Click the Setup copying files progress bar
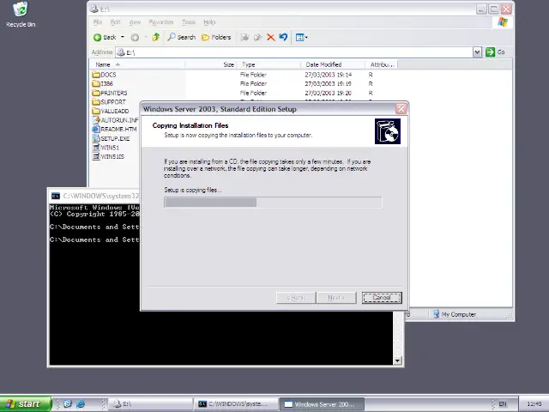 coord(273,203)
